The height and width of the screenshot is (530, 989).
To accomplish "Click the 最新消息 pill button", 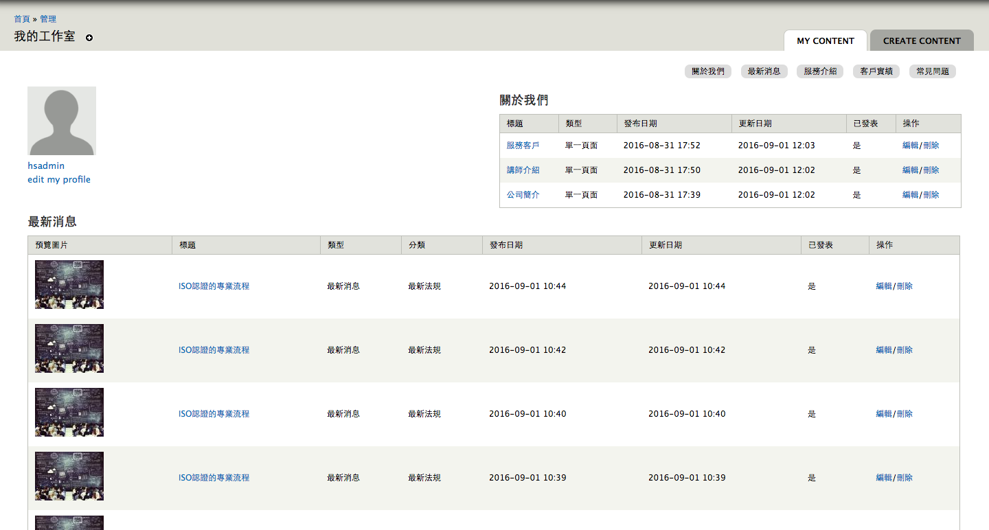I will click(764, 71).
